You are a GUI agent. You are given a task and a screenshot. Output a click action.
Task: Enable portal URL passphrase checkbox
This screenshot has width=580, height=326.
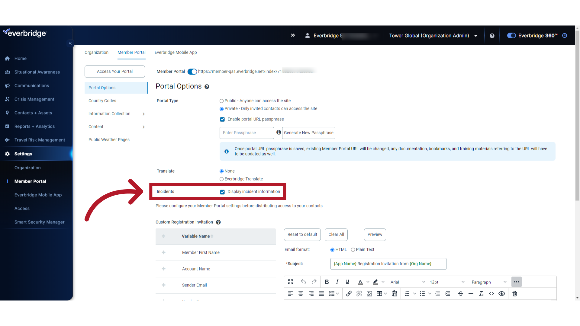coord(222,119)
